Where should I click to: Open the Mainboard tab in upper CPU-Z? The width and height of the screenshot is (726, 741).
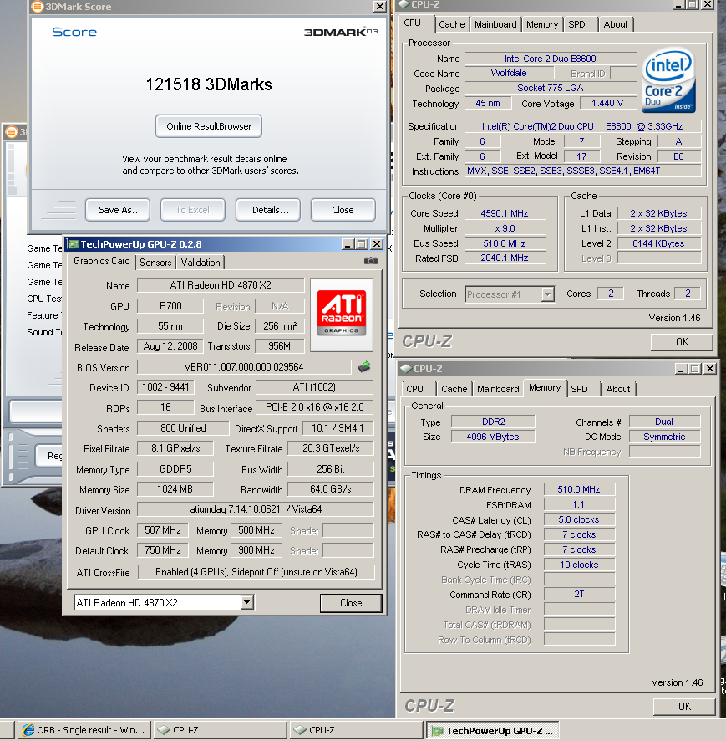coord(495,24)
